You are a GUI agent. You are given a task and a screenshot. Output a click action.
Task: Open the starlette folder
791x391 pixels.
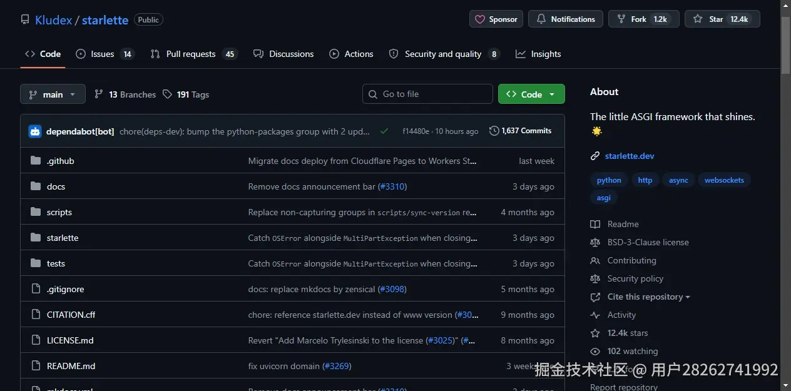tap(63, 238)
